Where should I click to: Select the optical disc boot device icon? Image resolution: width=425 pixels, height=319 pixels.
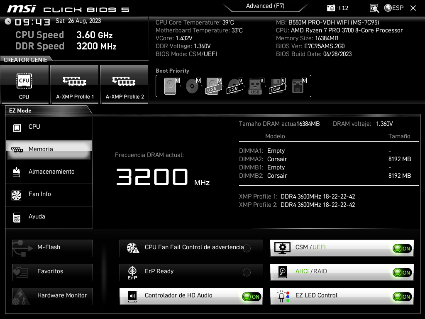coord(193,86)
